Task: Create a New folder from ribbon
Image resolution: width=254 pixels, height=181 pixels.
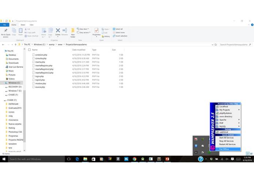Action: tap(73, 33)
